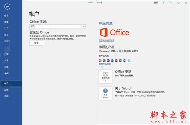This screenshot has height=125, width=190.
Task: Click the 登录 sign-in button under 登录到 Office
Action: [36, 43]
